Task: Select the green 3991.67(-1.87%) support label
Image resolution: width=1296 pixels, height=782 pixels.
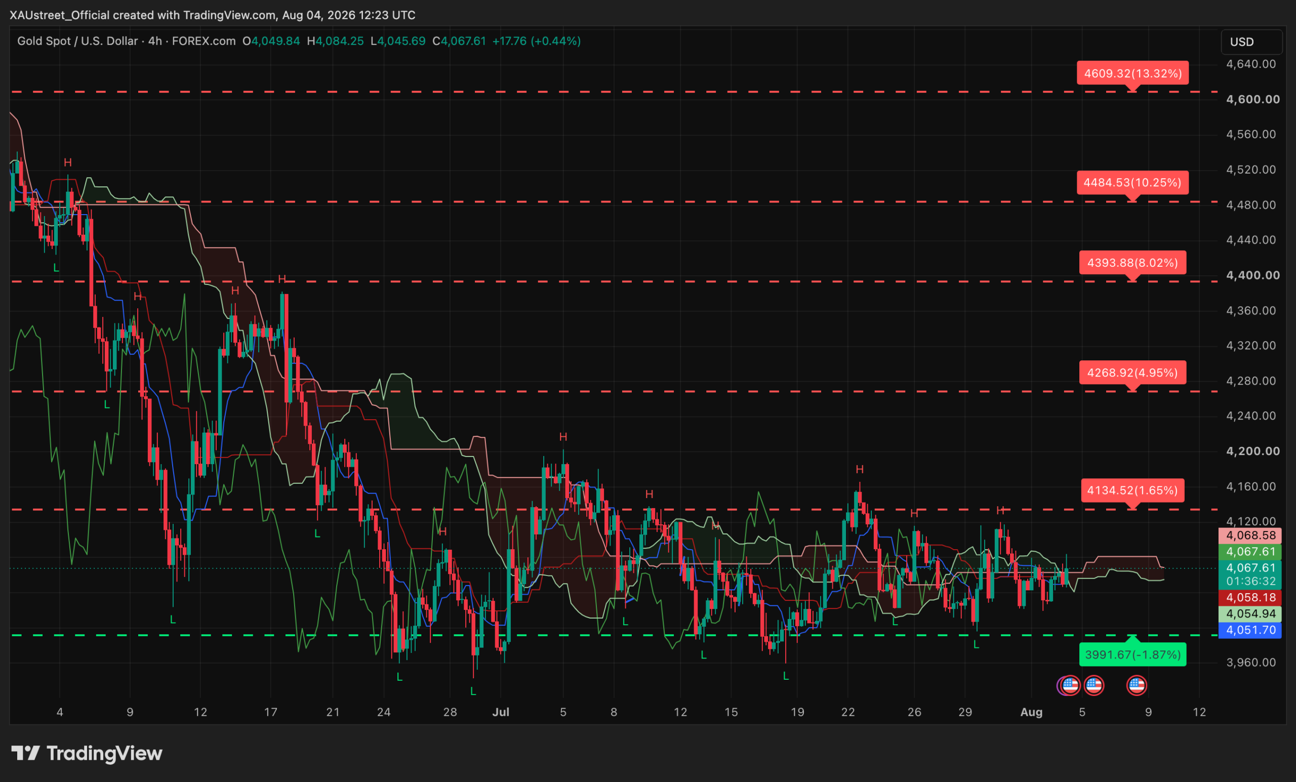Action: coord(1132,655)
